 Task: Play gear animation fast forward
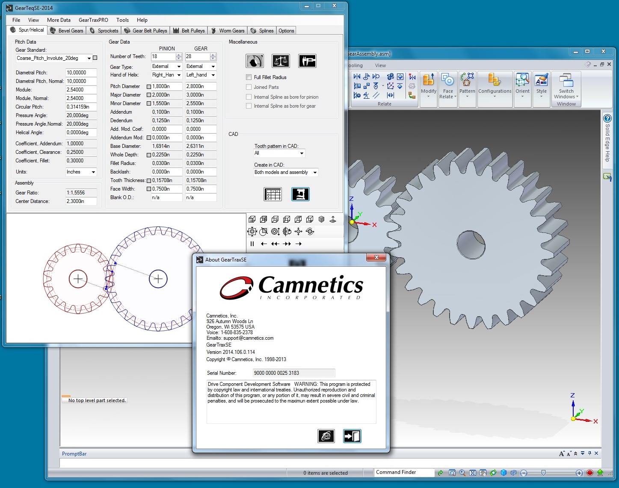[287, 244]
